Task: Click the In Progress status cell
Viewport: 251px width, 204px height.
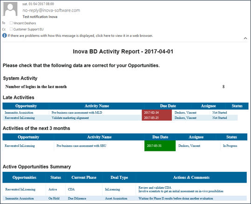Action: click(x=230, y=146)
